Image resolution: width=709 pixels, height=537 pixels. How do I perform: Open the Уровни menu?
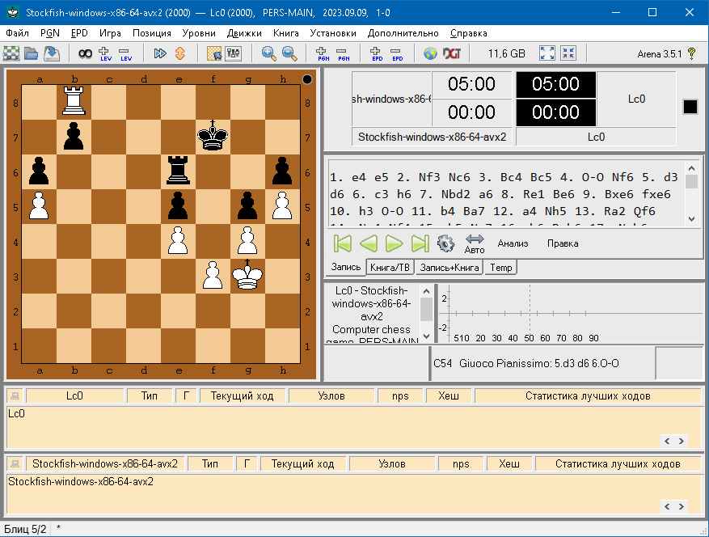pos(199,33)
